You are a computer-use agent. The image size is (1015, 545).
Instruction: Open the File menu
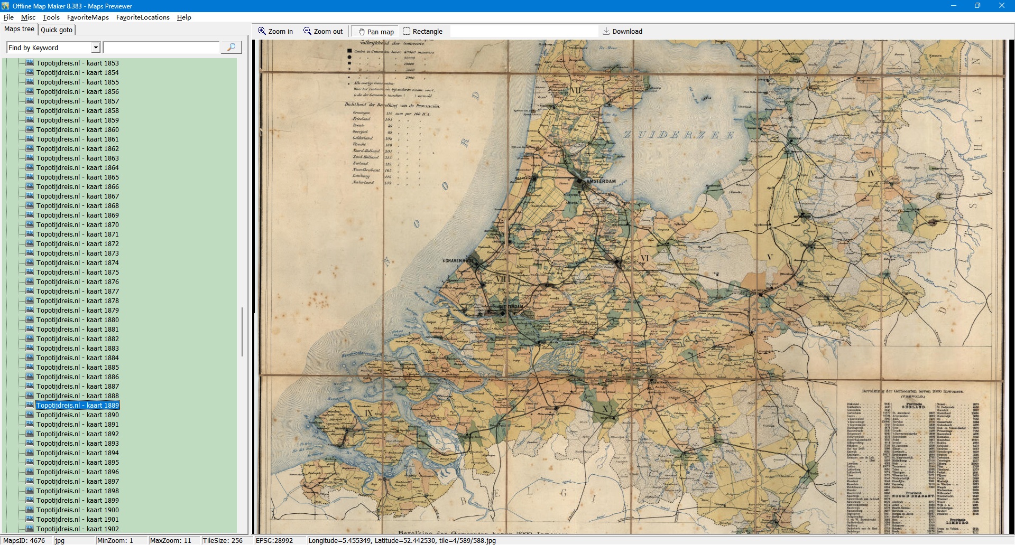(8, 17)
